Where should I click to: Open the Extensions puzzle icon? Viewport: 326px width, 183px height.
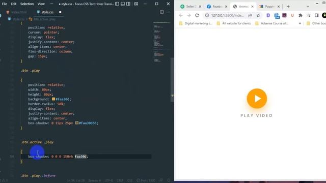(x=300, y=15)
